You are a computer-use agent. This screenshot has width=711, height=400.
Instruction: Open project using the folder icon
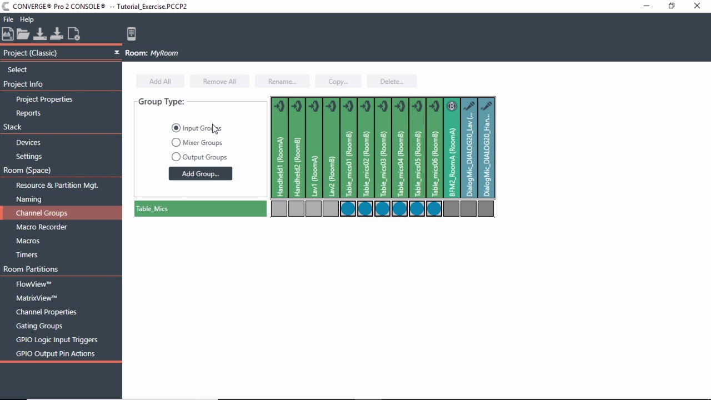click(23, 34)
